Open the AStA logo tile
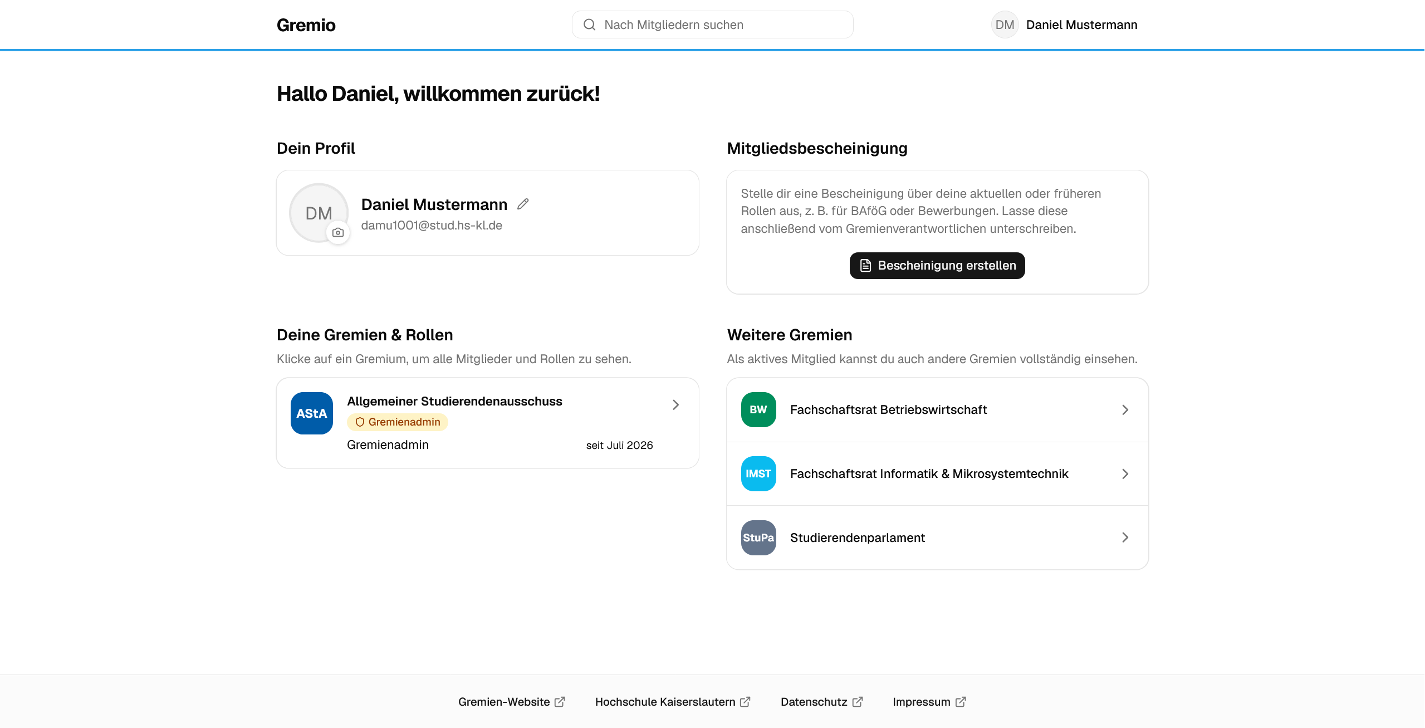 click(x=311, y=413)
